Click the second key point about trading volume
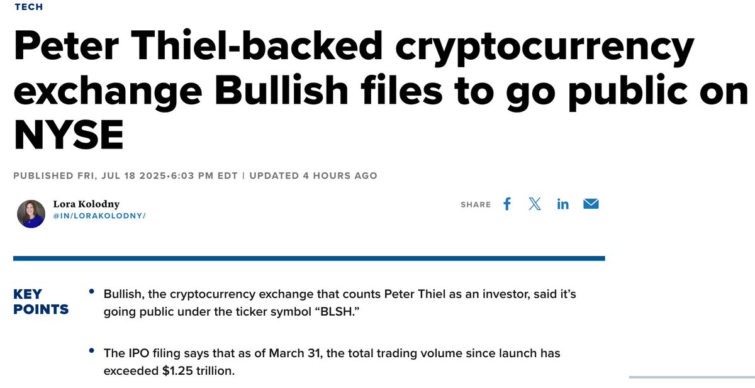 [332, 362]
